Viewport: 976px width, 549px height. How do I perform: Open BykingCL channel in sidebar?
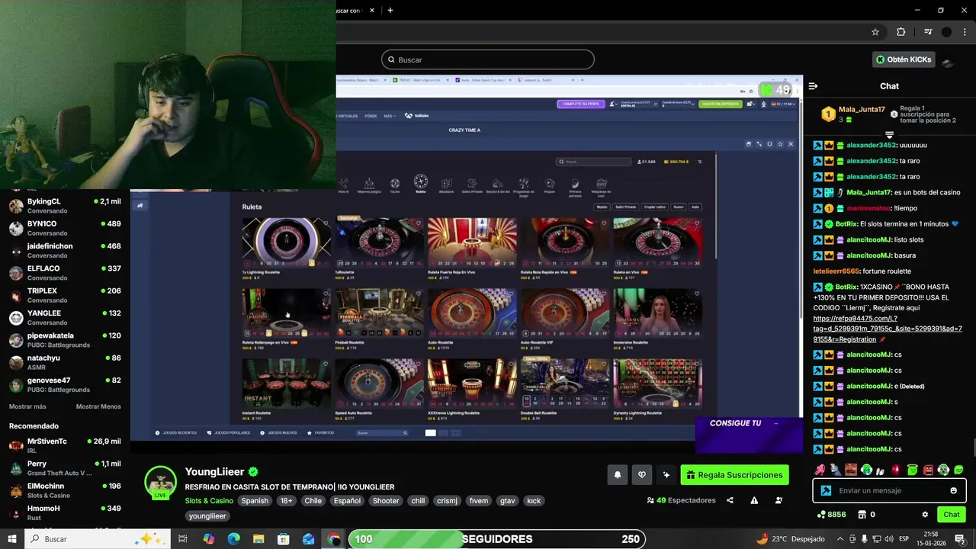coord(65,206)
